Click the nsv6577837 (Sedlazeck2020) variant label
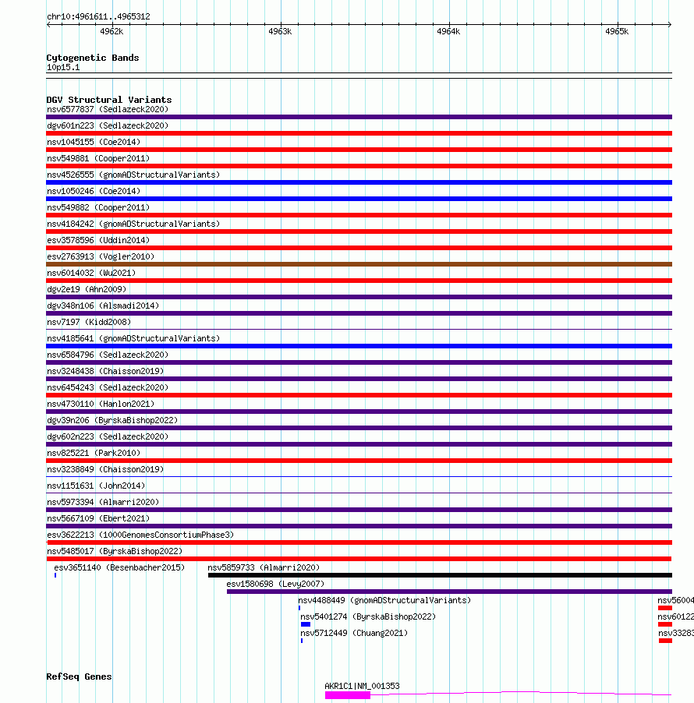Viewport: 694px width, 703px height. coord(108,109)
